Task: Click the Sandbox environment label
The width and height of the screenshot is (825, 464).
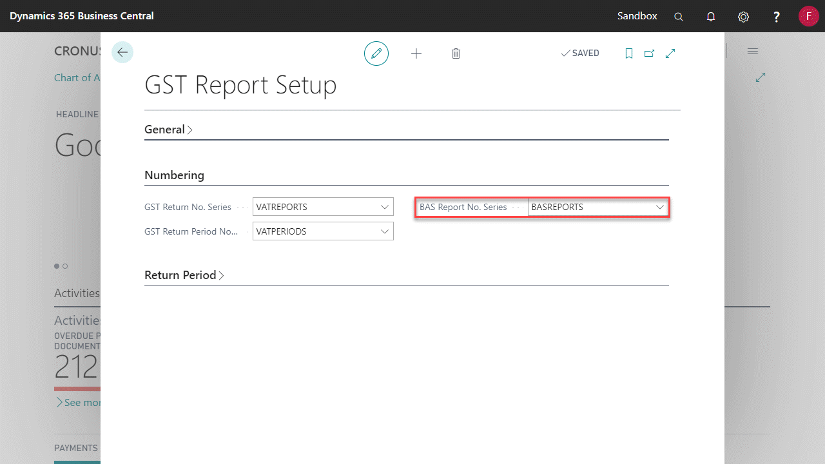Action: 637,16
